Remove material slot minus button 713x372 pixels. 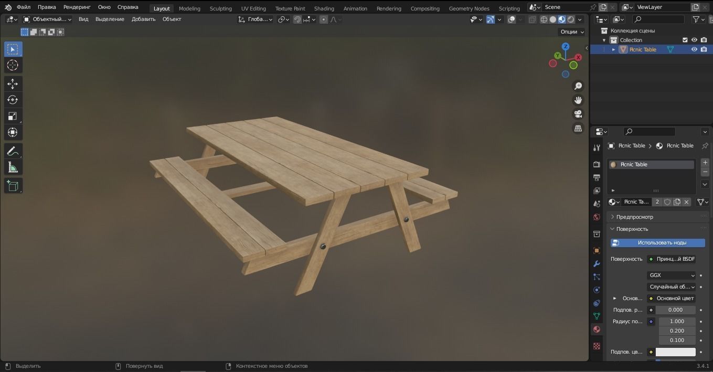tap(705, 172)
